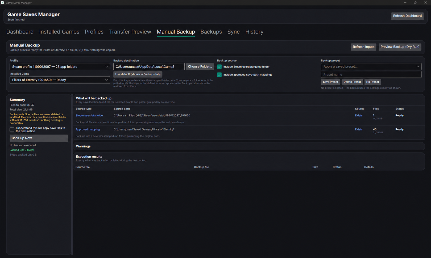
Task: Expand the Apply a saved preset dropdown
Action: tap(371, 67)
